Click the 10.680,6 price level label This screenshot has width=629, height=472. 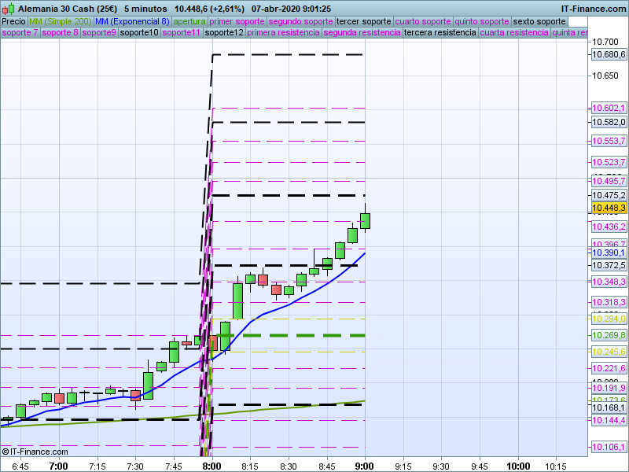click(x=609, y=54)
